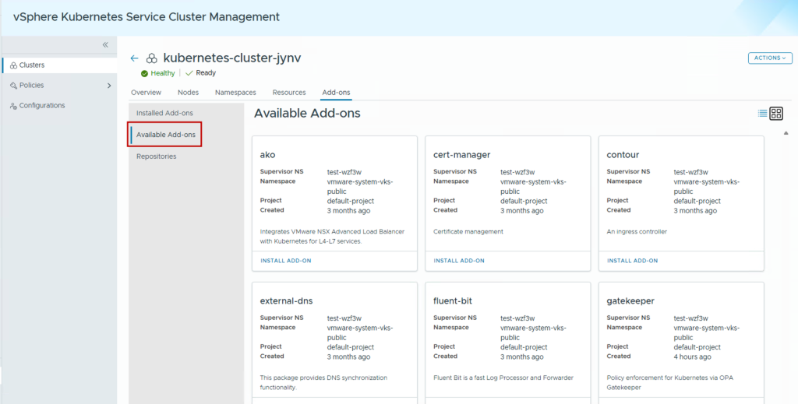The image size is (798, 404).
Task: Switch to list view
Action: click(x=762, y=114)
